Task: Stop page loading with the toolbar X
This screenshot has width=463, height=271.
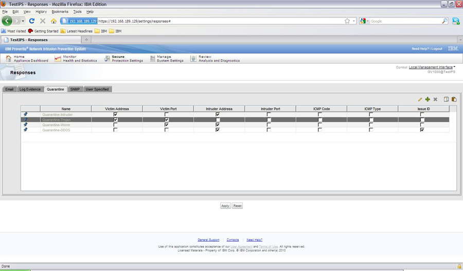Action: [x=43, y=21]
